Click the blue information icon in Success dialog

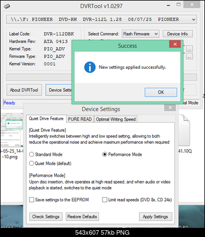pyautogui.click(x=90, y=67)
